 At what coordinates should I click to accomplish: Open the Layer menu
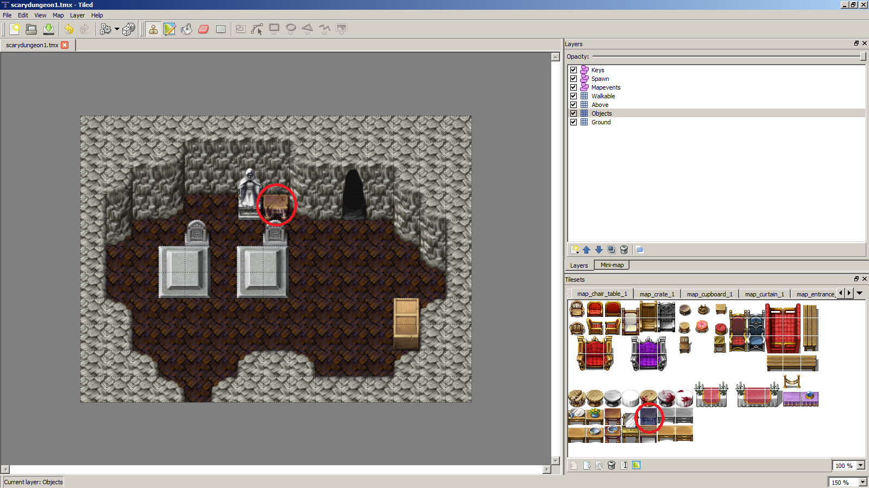pos(77,15)
